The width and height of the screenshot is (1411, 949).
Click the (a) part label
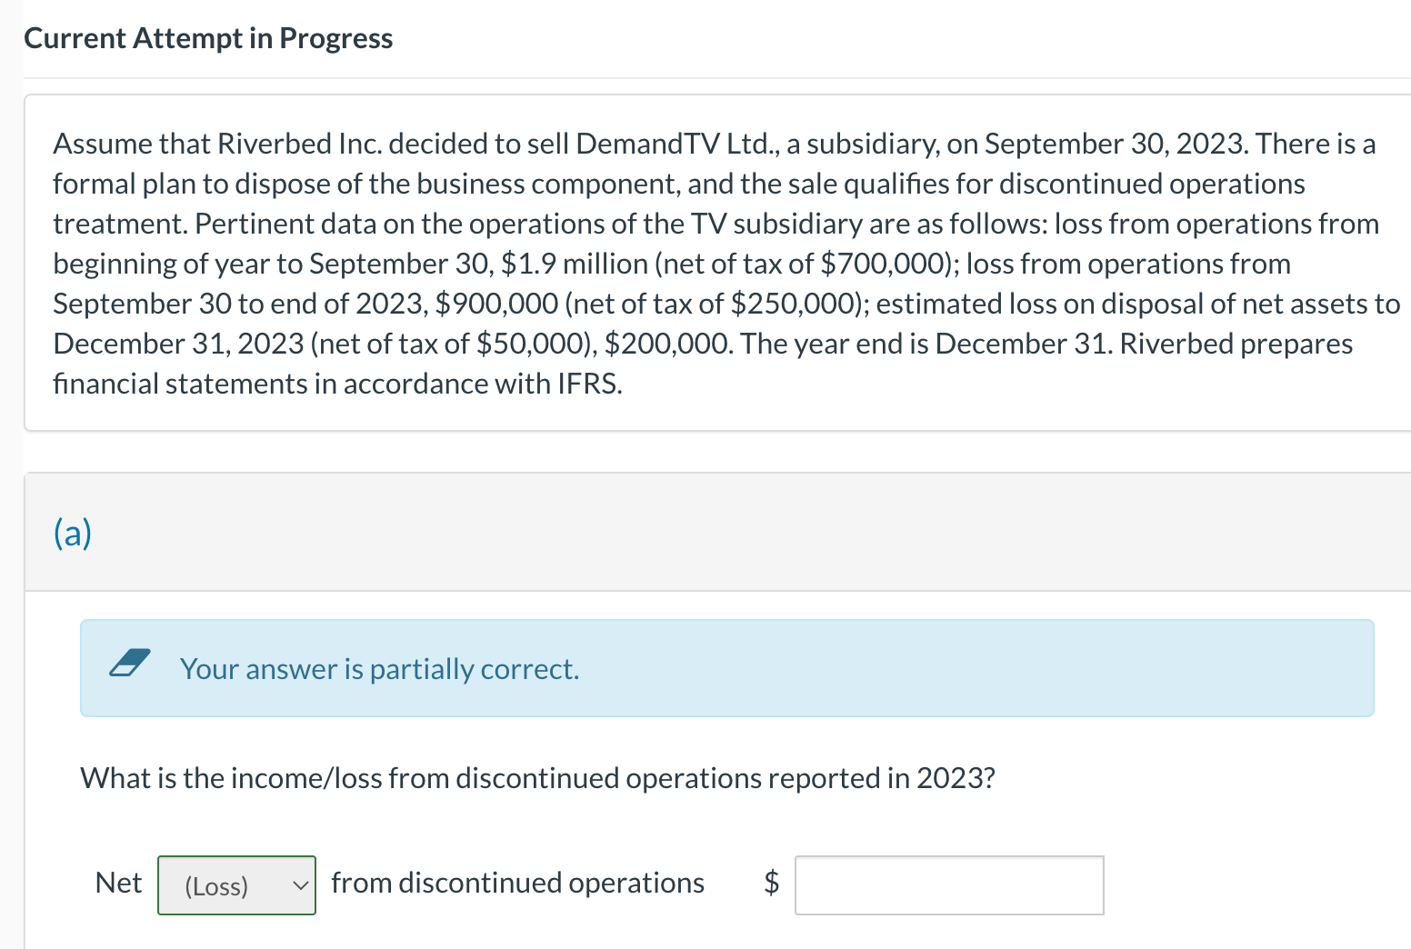point(71,532)
